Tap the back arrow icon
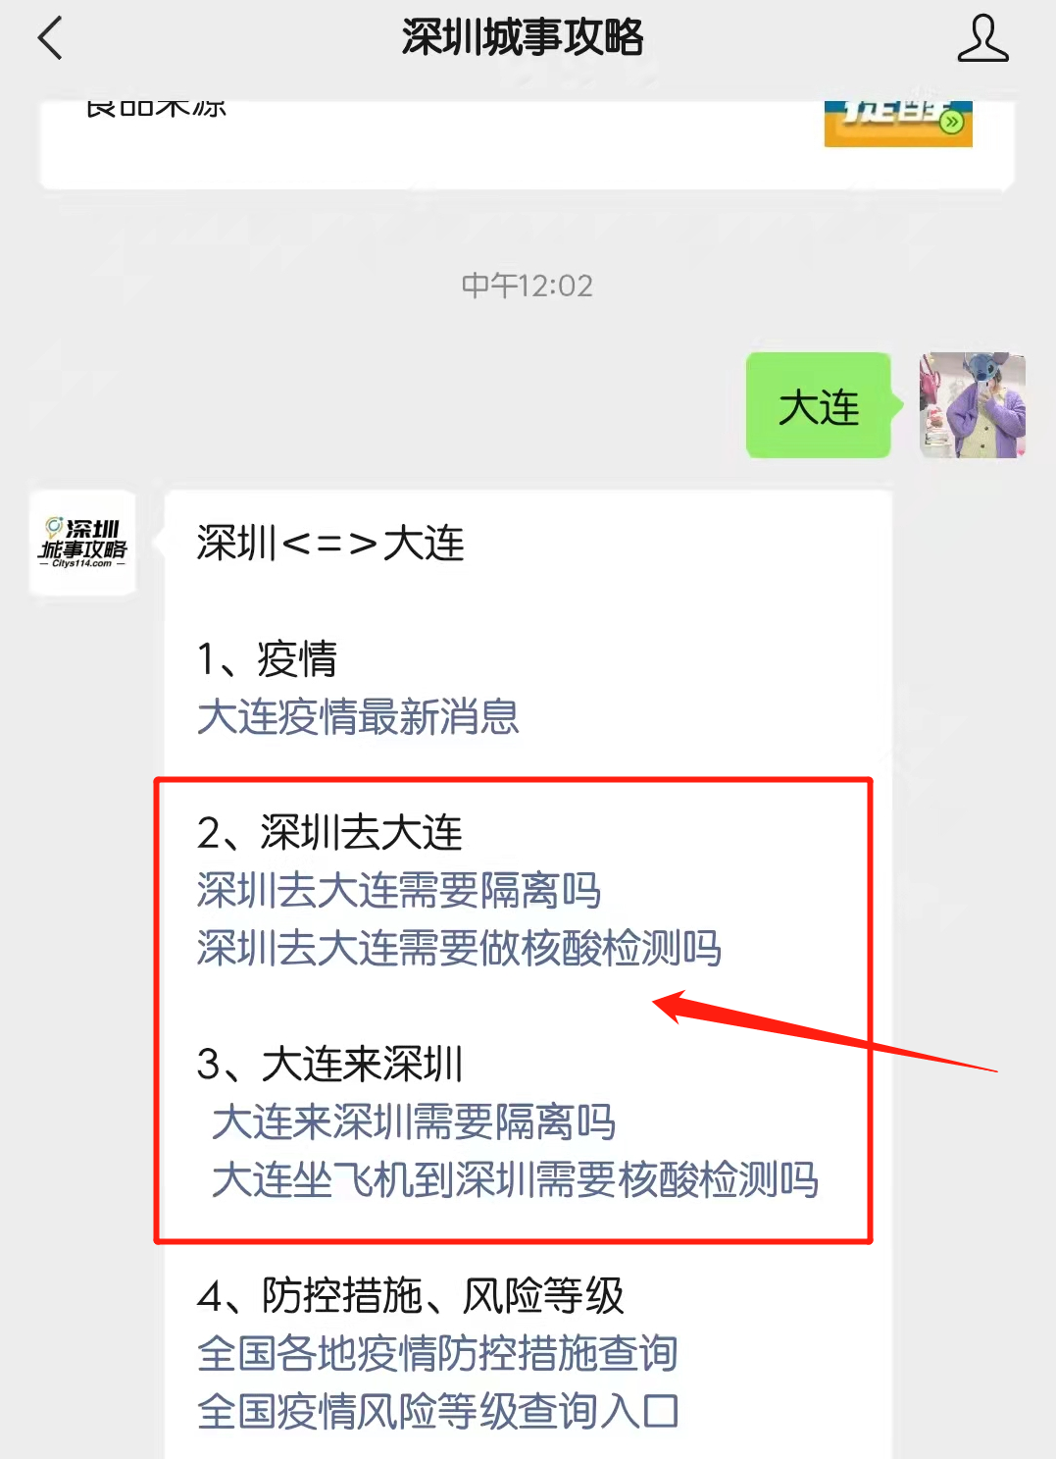1056x1459 pixels. click(50, 38)
